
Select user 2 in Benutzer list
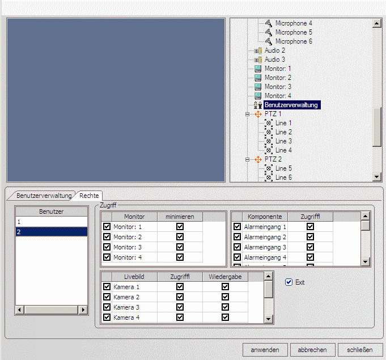tap(52, 232)
